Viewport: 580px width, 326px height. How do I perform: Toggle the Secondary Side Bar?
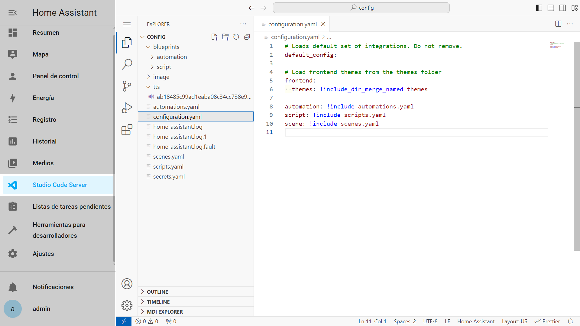[562, 8]
